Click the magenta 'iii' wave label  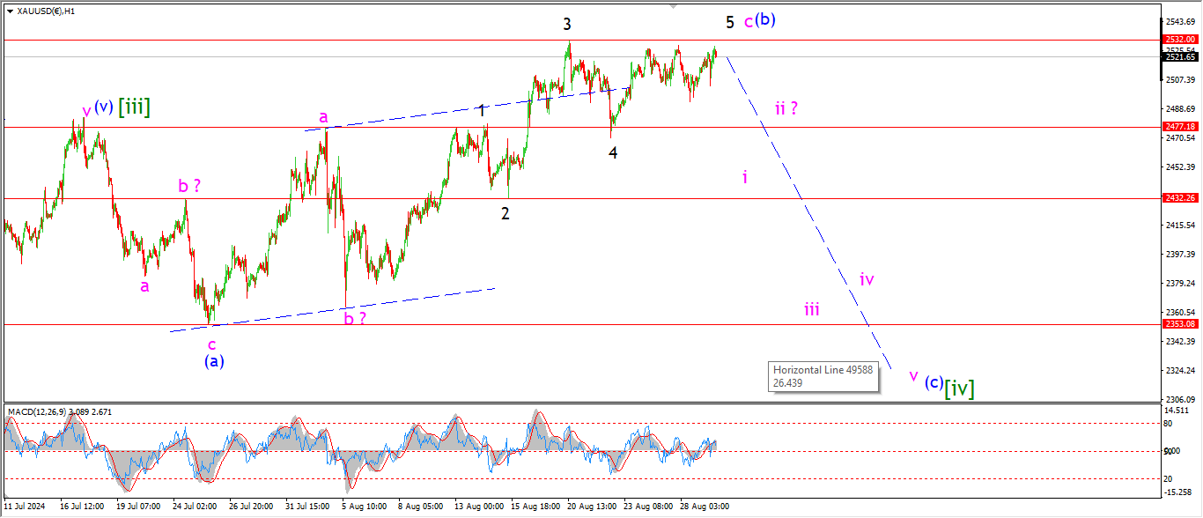(x=811, y=309)
